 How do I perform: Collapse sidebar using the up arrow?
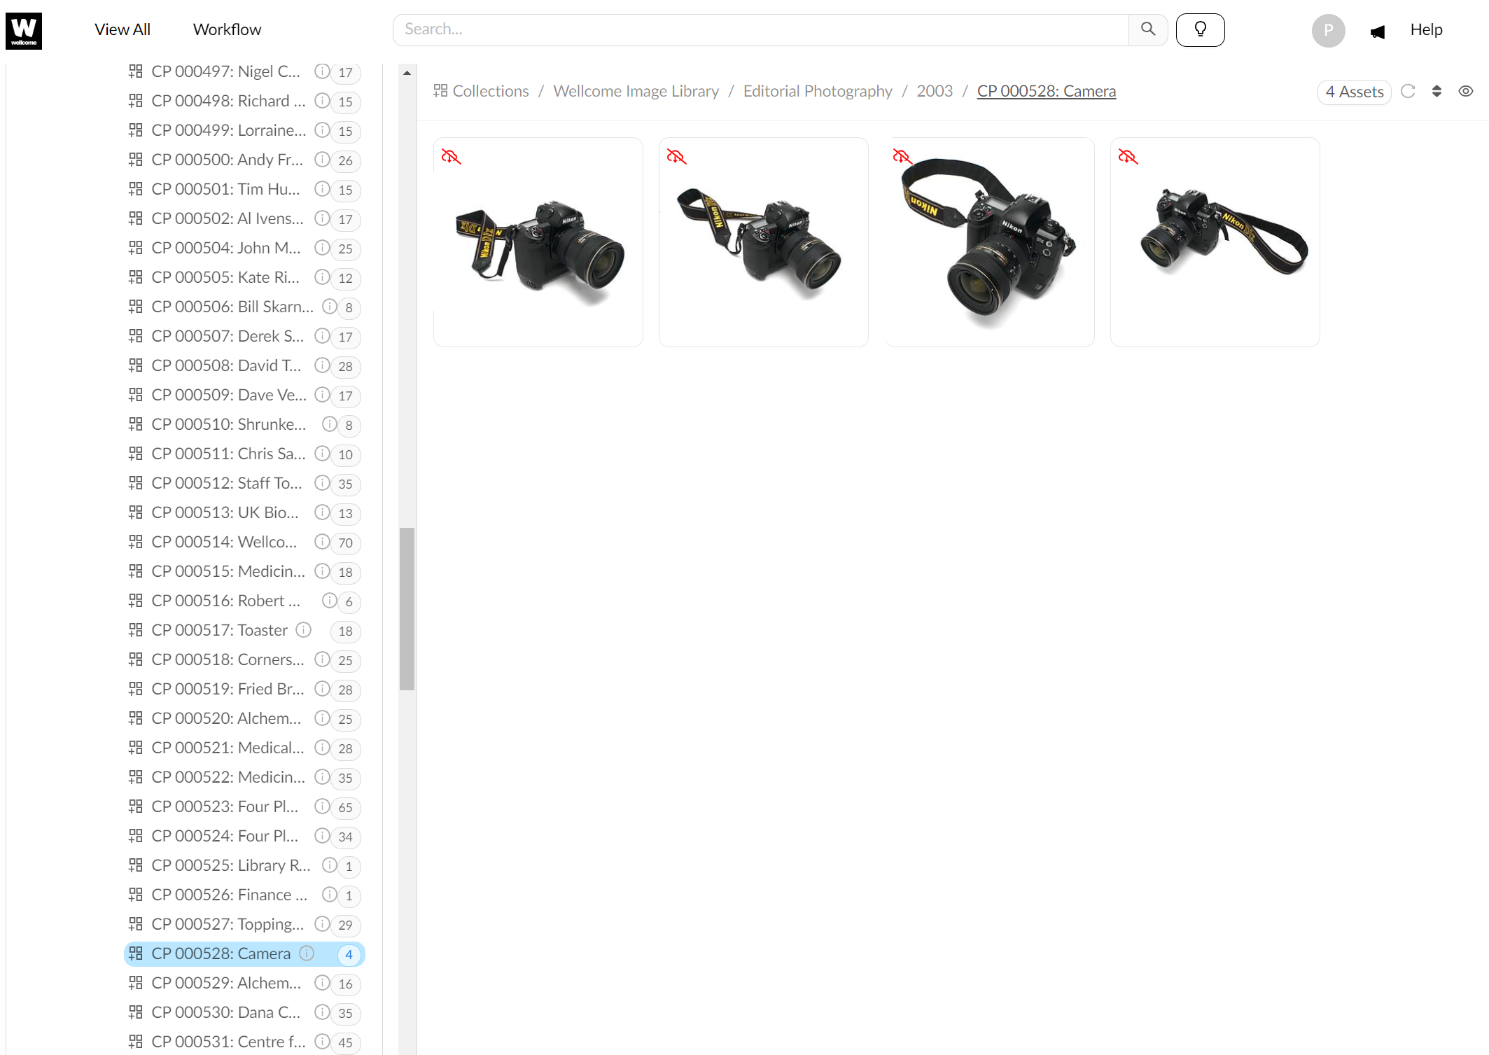point(407,74)
